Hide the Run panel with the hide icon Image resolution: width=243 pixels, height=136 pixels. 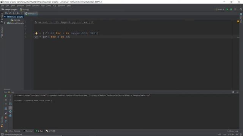tap(237, 92)
